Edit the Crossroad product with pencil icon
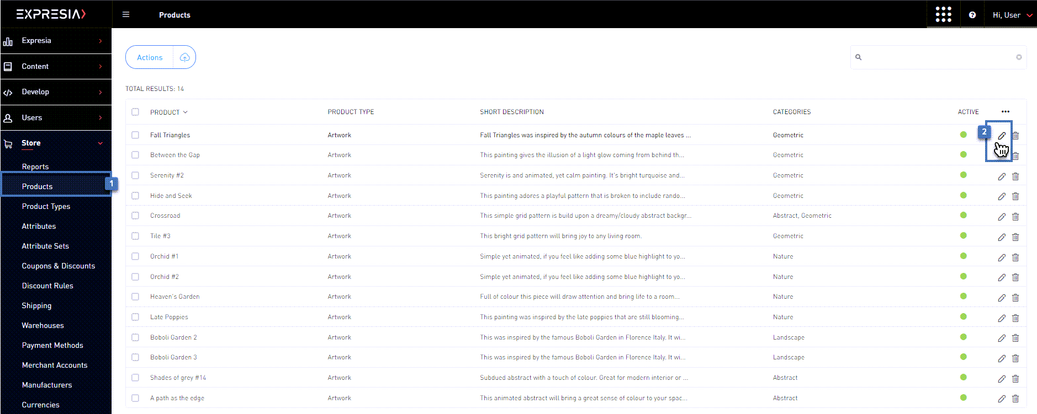The height and width of the screenshot is (414, 1037). pos(1001,217)
